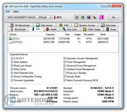Toggle the Power-up in Standby checkbox

pos(65,73)
